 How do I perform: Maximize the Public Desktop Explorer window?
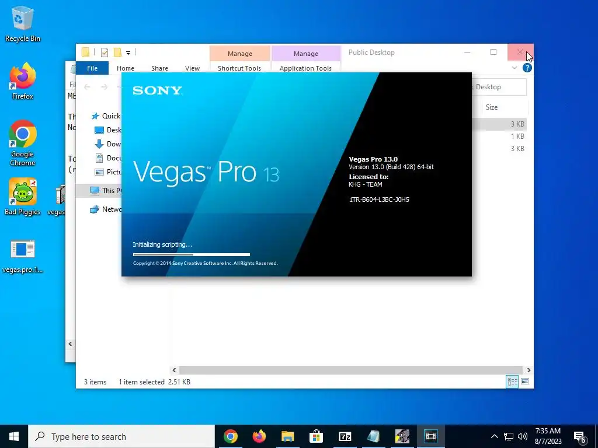(x=493, y=52)
